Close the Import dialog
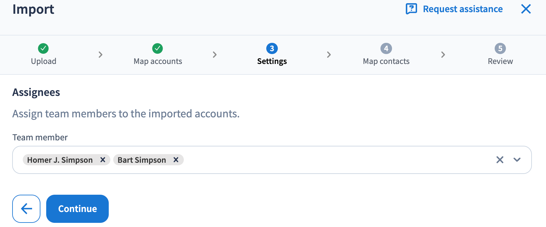 coord(526,9)
